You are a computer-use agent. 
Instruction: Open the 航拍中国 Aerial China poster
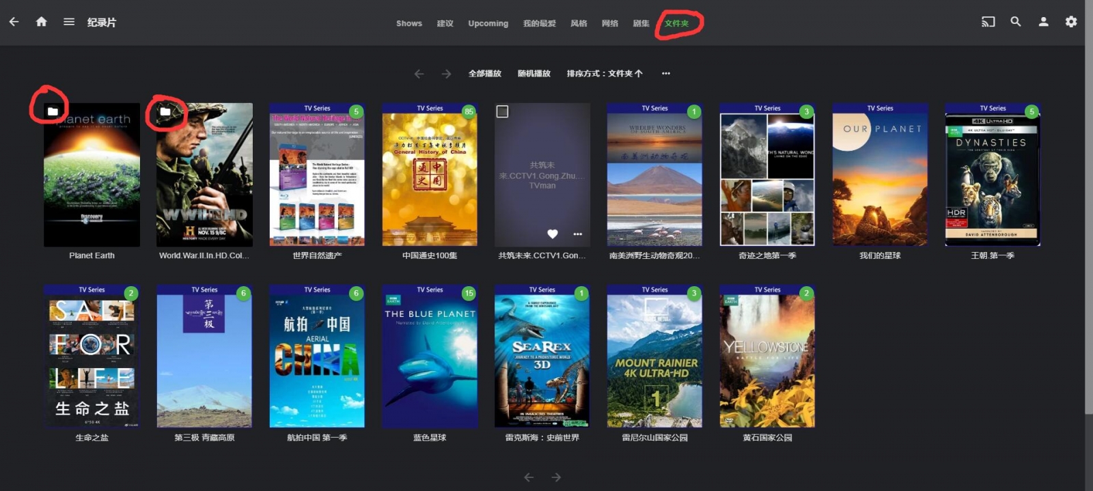[317, 356]
